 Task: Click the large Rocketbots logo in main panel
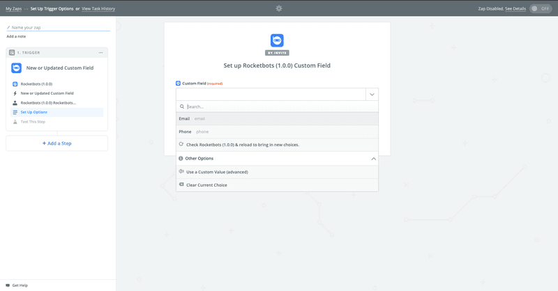click(x=277, y=40)
